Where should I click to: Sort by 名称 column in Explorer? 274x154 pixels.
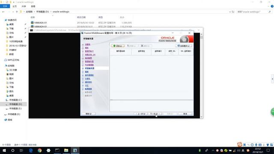tap(33, 17)
